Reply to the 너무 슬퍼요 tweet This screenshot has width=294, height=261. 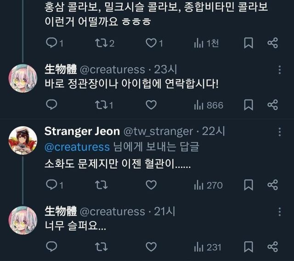click(52, 247)
